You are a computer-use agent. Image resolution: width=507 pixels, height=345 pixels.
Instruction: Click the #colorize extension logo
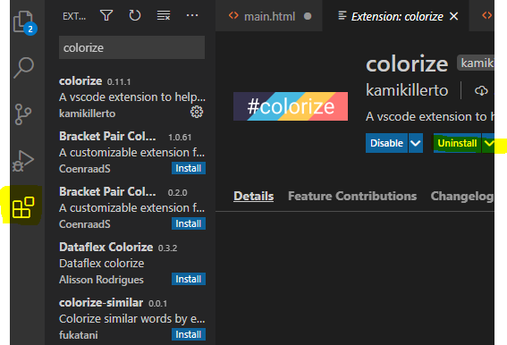coord(291,106)
